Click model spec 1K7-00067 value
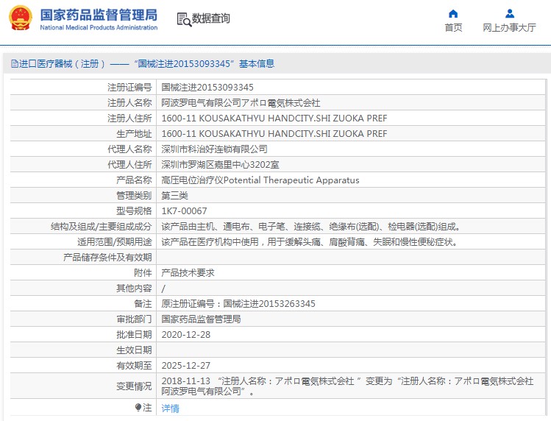Screen dimensions: 551x421 (x=184, y=211)
